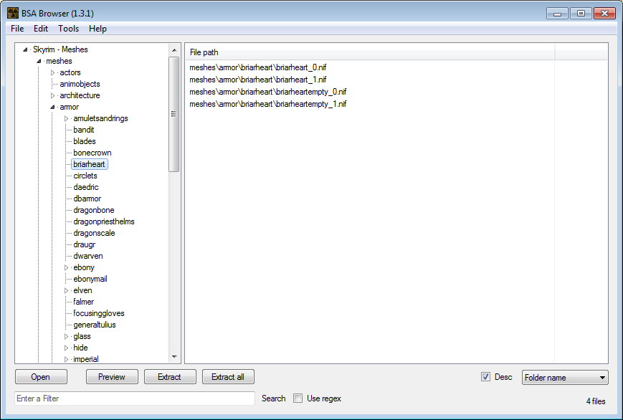This screenshot has width=623, height=420.
Task: Open the File menu
Action: (x=17, y=29)
